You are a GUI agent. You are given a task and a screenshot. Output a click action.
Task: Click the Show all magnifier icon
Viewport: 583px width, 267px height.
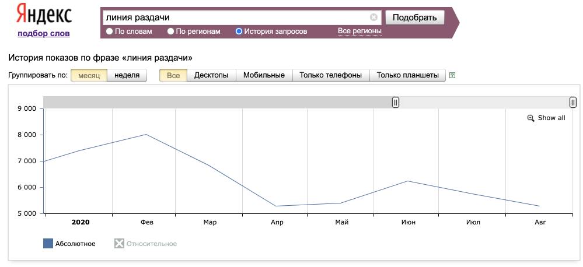(530, 118)
